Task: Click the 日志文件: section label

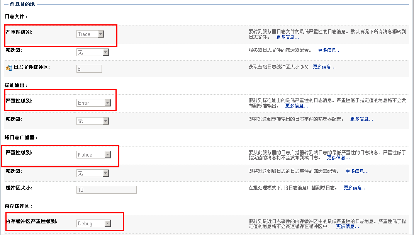Action: [x=16, y=16]
